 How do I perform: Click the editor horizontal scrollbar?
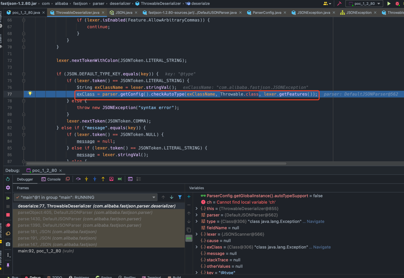click(x=156, y=163)
